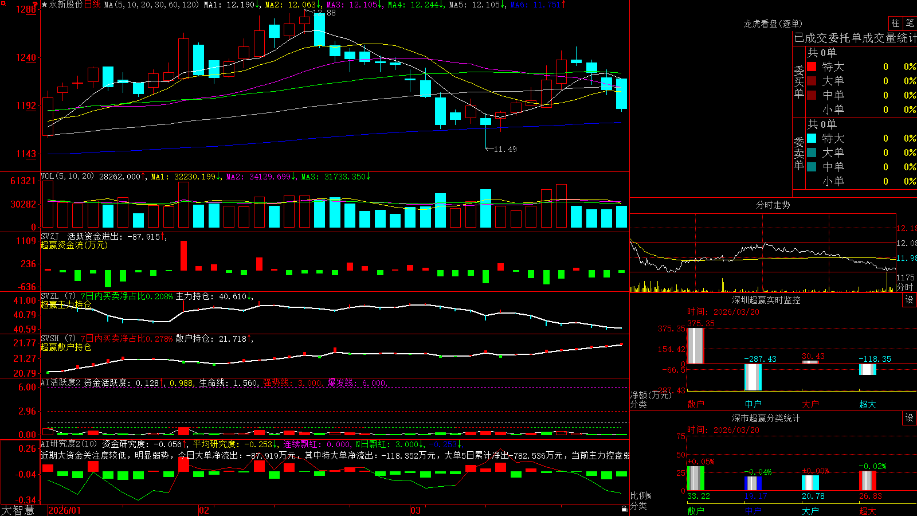Click the 超赢散户持仓 label

(66, 347)
